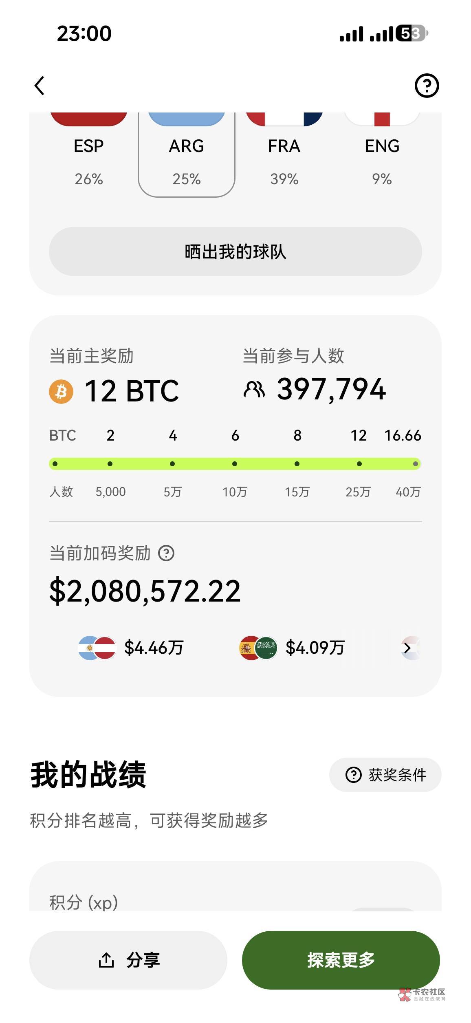The image size is (471, 1023).
Task: Select the FRA team option
Action: click(x=284, y=155)
